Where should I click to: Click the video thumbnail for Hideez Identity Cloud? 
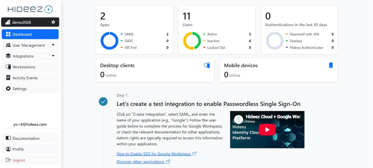[x=267, y=129]
